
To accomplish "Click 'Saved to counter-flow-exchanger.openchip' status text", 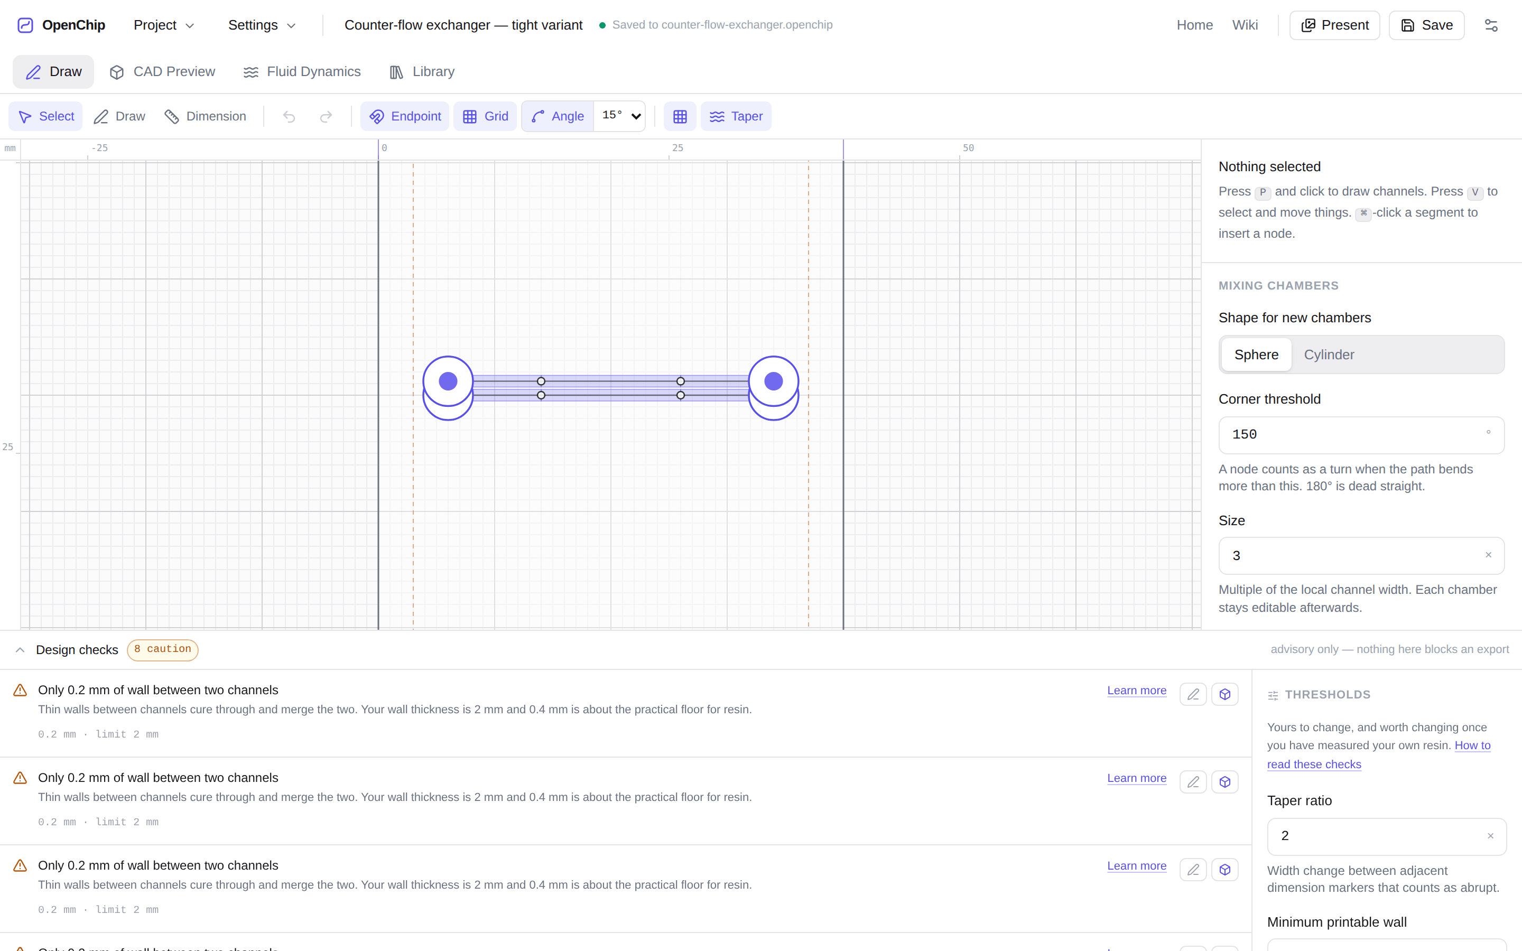I will [722, 25].
